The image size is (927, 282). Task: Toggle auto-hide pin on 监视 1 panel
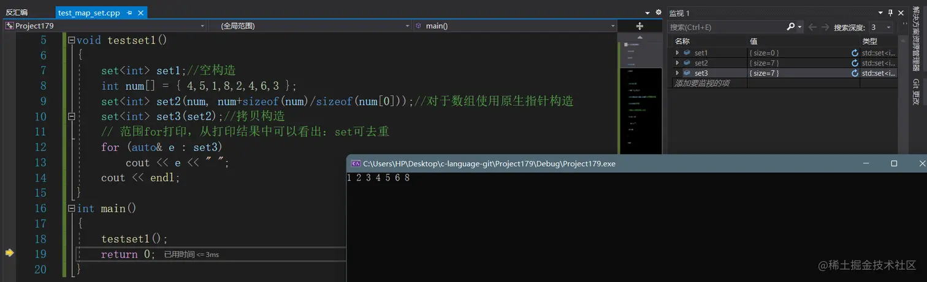coord(891,13)
